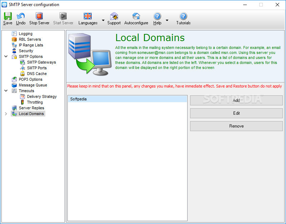Open Delivery Strategy settings
The width and height of the screenshot is (286, 224).
(x=42, y=96)
